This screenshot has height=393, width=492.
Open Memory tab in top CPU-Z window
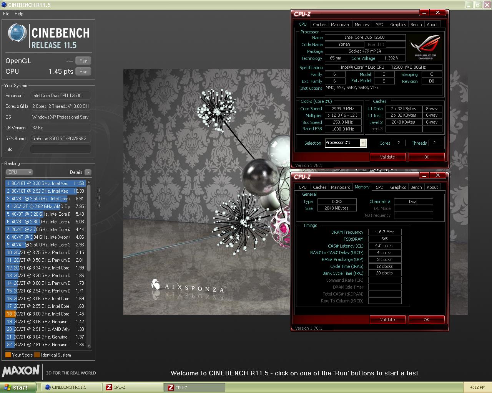pyautogui.click(x=362, y=25)
